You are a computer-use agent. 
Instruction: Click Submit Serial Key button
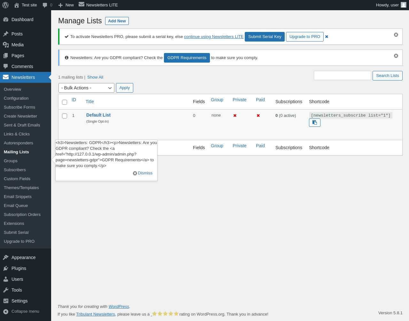(x=265, y=37)
